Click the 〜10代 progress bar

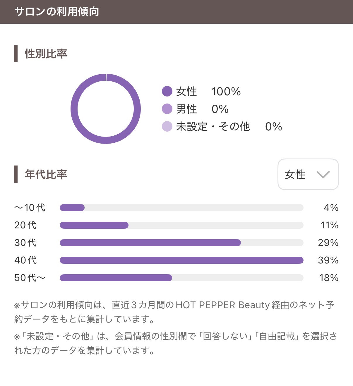[x=181, y=208]
